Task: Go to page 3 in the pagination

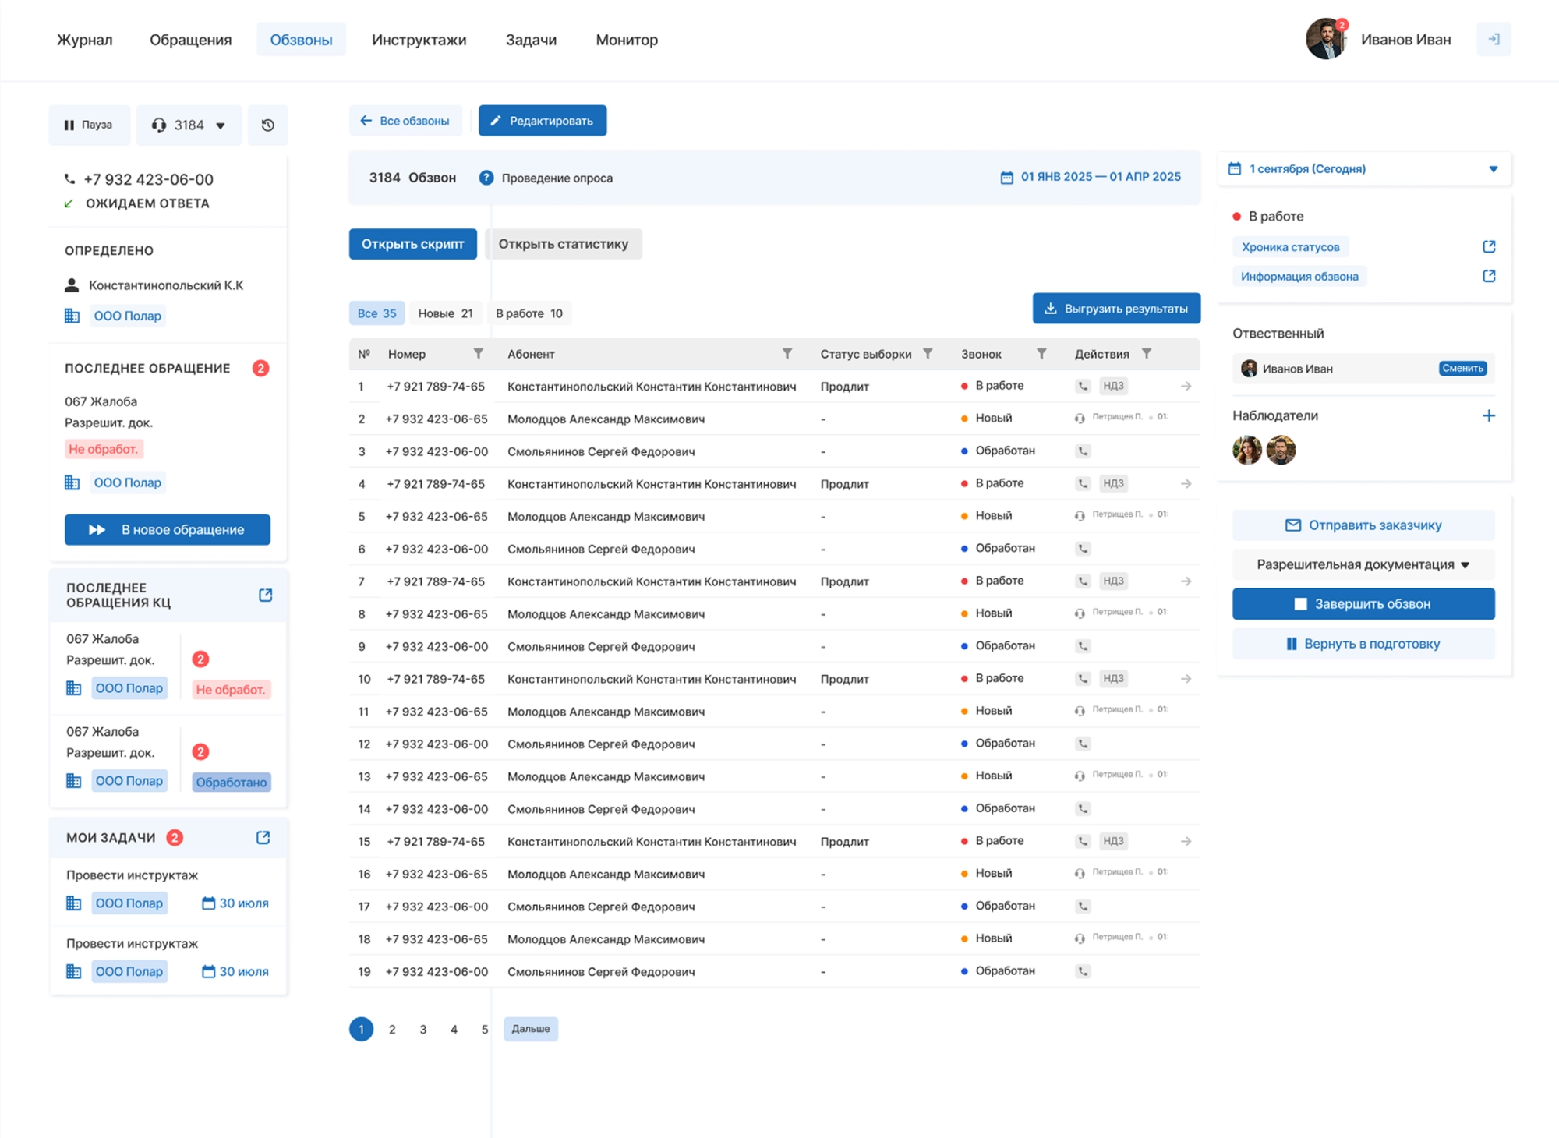Action: [x=423, y=1029]
